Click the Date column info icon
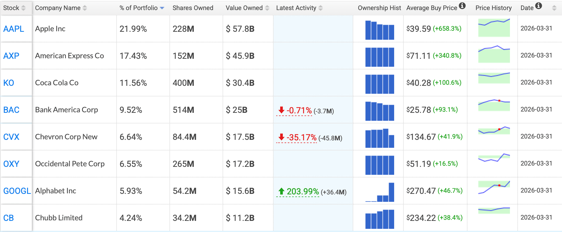 tap(539, 6)
